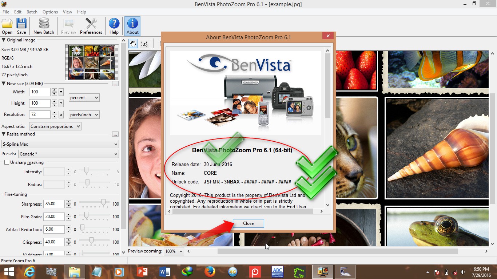Click the preview horizontal scrollbar
Image resolution: width=497 pixels, height=279 pixels.
(x=337, y=251)
